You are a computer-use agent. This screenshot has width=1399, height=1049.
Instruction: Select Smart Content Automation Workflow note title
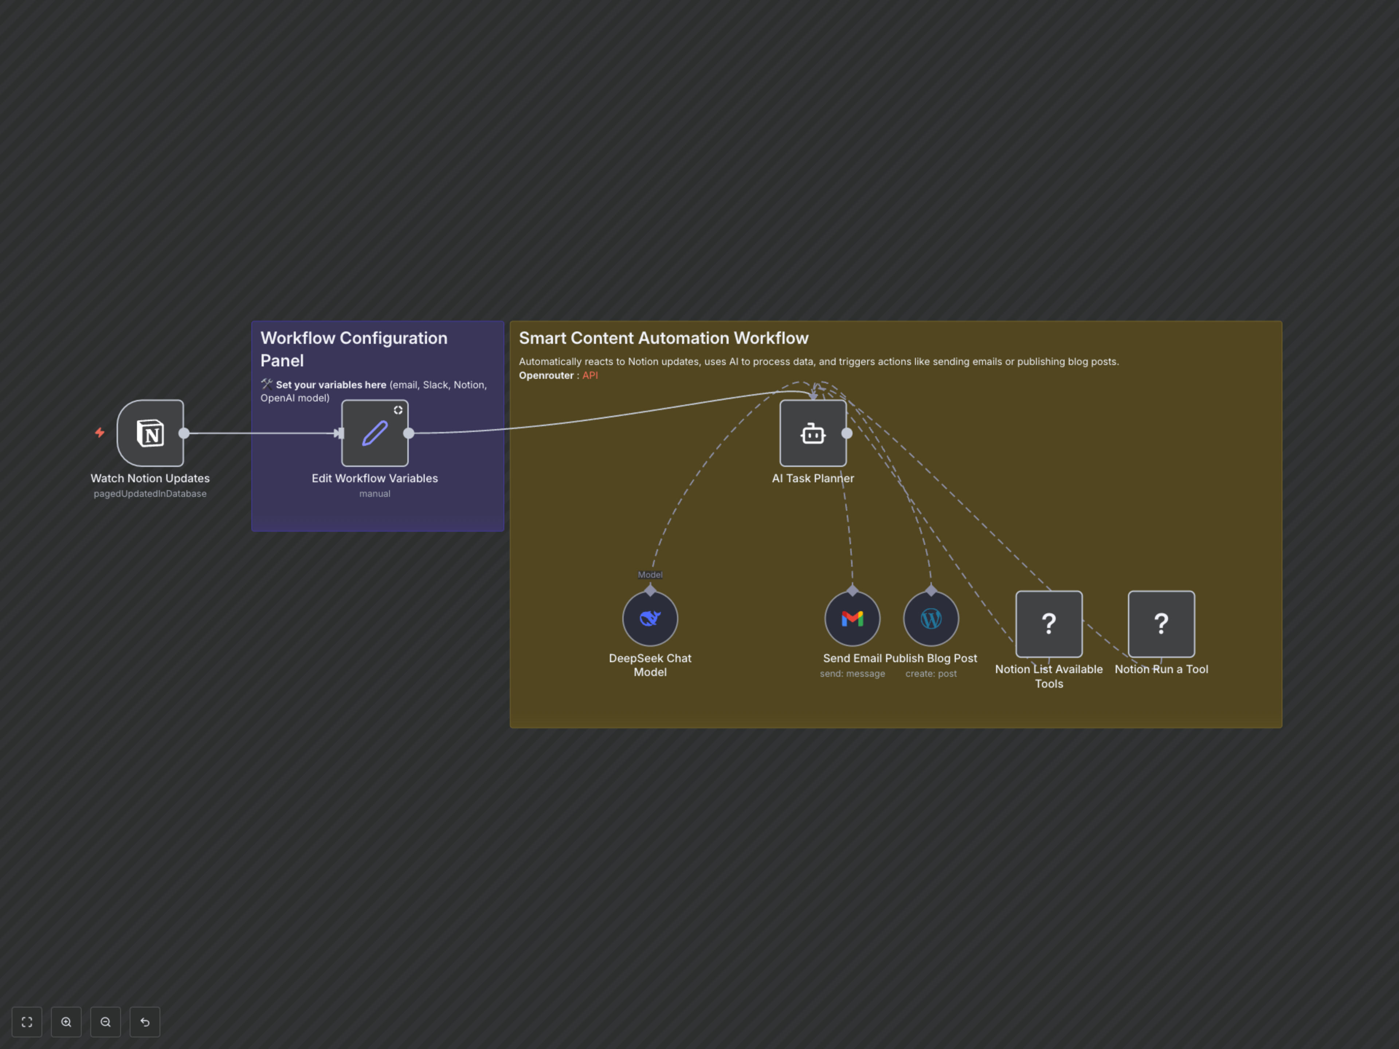tap(663, 338)
